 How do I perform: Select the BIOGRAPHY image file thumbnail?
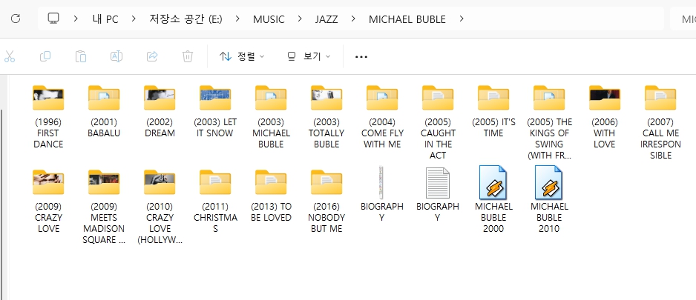point(382,195)
